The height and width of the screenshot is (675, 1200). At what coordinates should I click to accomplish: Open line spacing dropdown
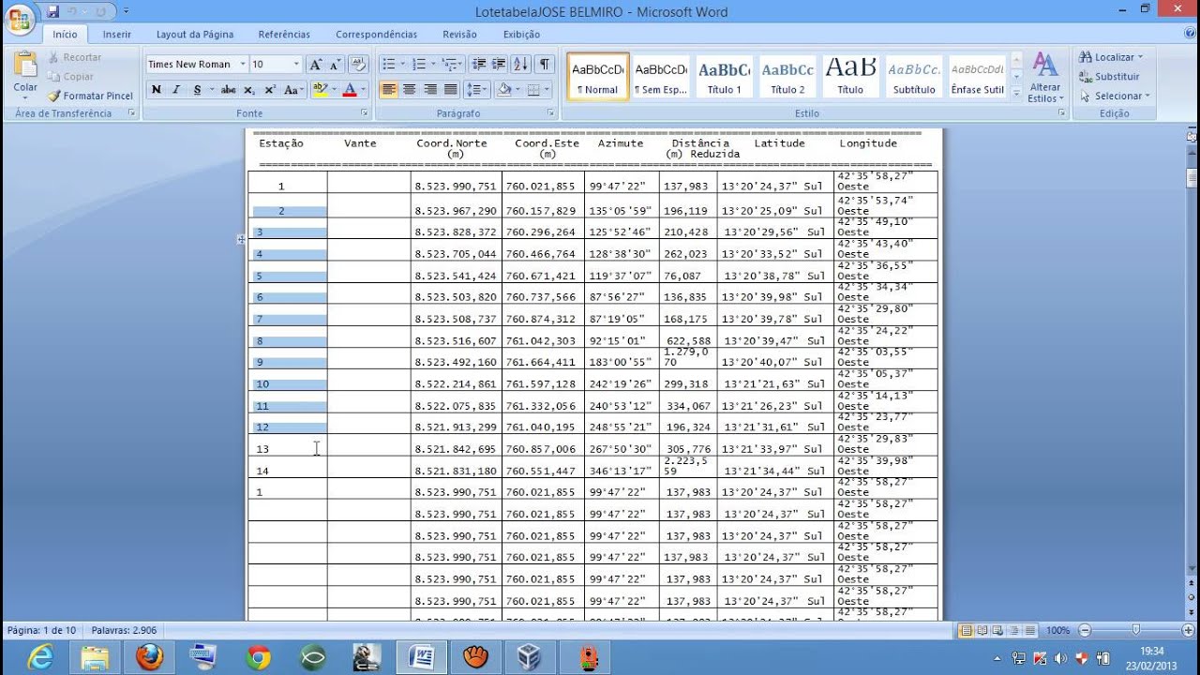tap(477, 90)
